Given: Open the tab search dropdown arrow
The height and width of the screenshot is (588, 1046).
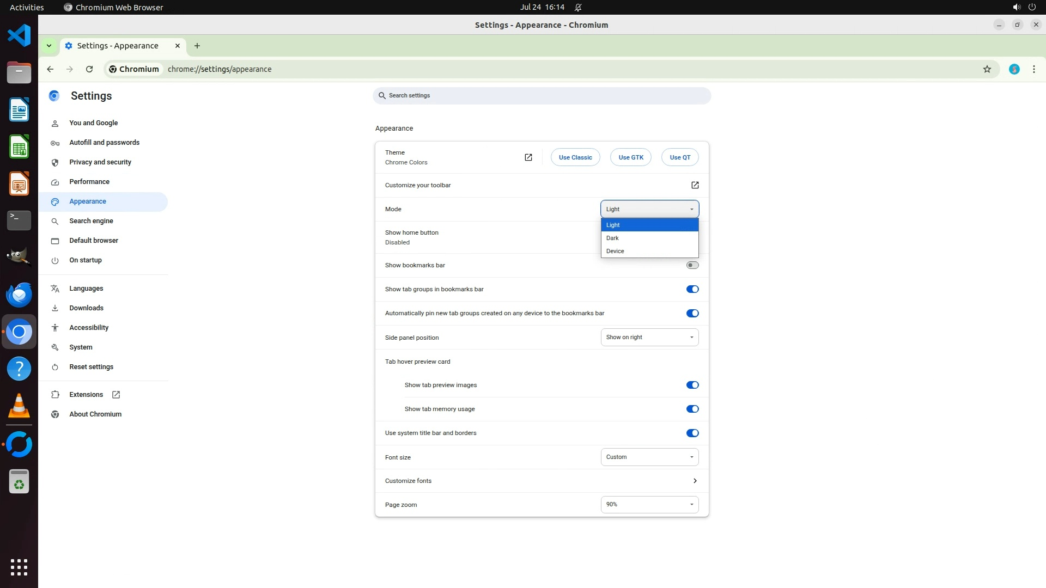Looking at the screenshot, I should (49, 46).
